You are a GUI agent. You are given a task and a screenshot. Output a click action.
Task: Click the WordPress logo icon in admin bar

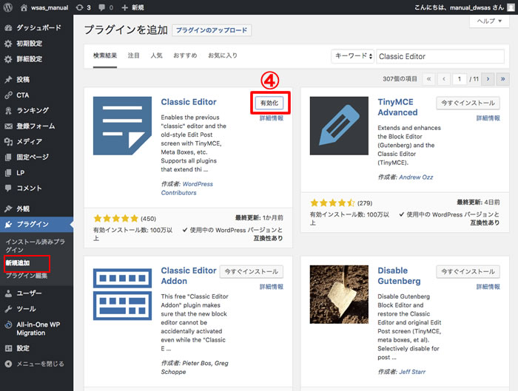8,7
